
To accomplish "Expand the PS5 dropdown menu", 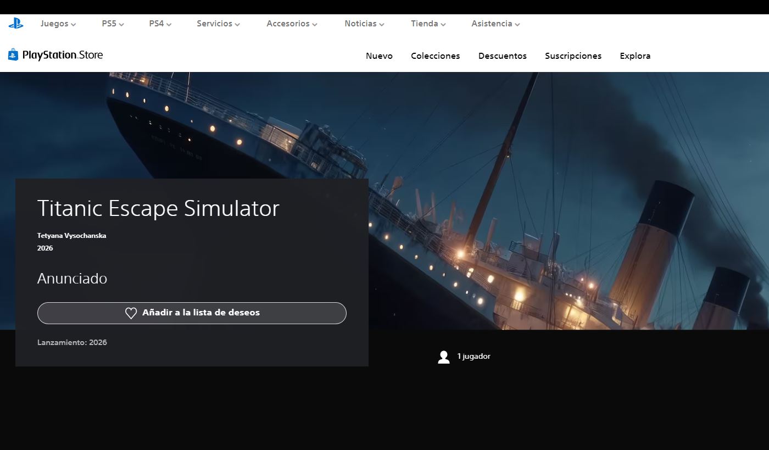I will [x=113, y=24].
